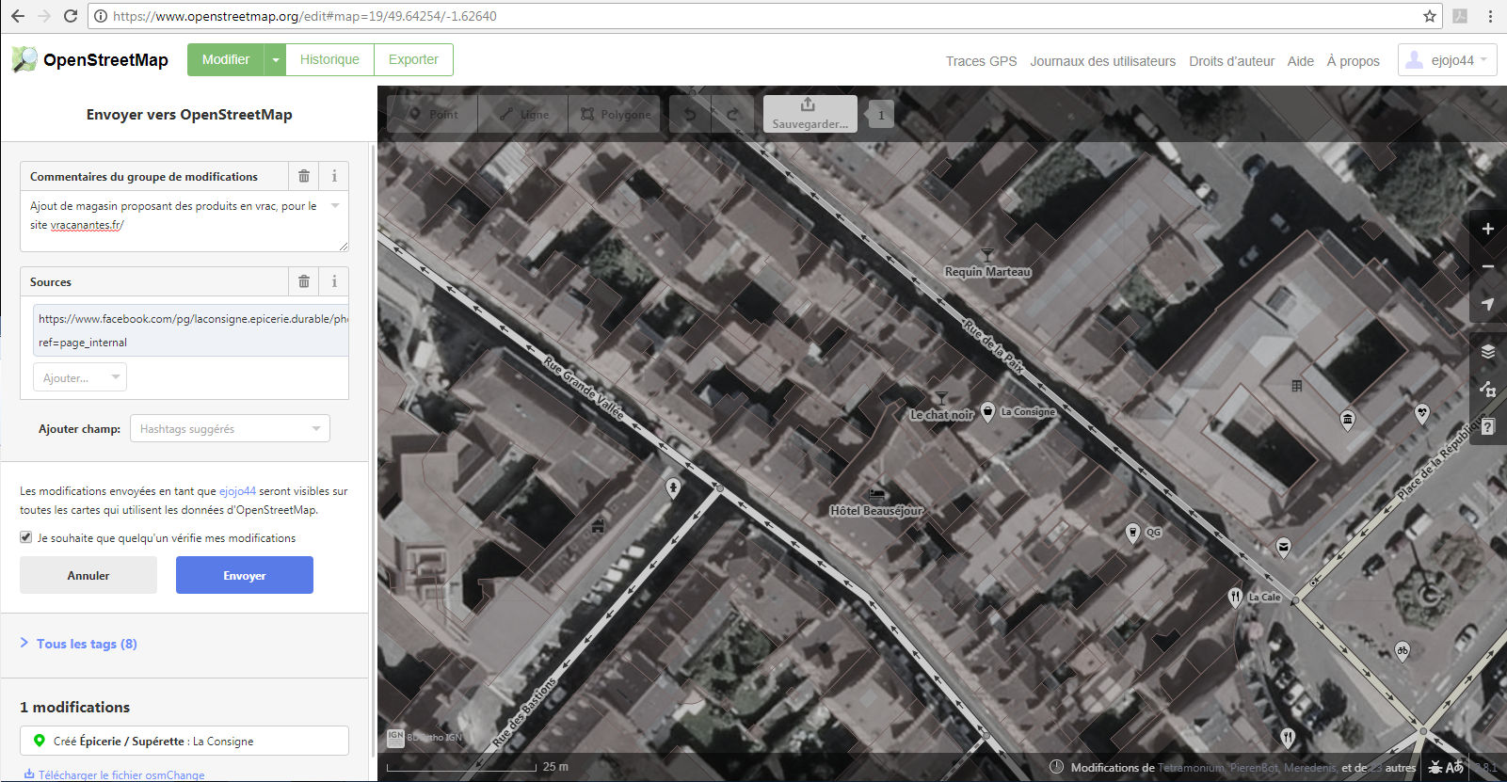Viewport: 1507px width, 782px height.
Task: Click the browser back arrow
Action: pyautogui.click(x=17, y=16)
